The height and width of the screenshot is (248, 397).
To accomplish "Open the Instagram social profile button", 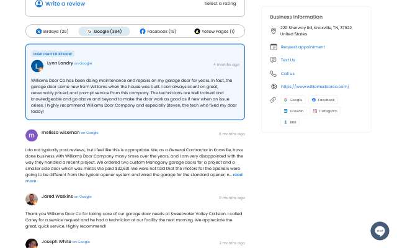I will [325, 111].
